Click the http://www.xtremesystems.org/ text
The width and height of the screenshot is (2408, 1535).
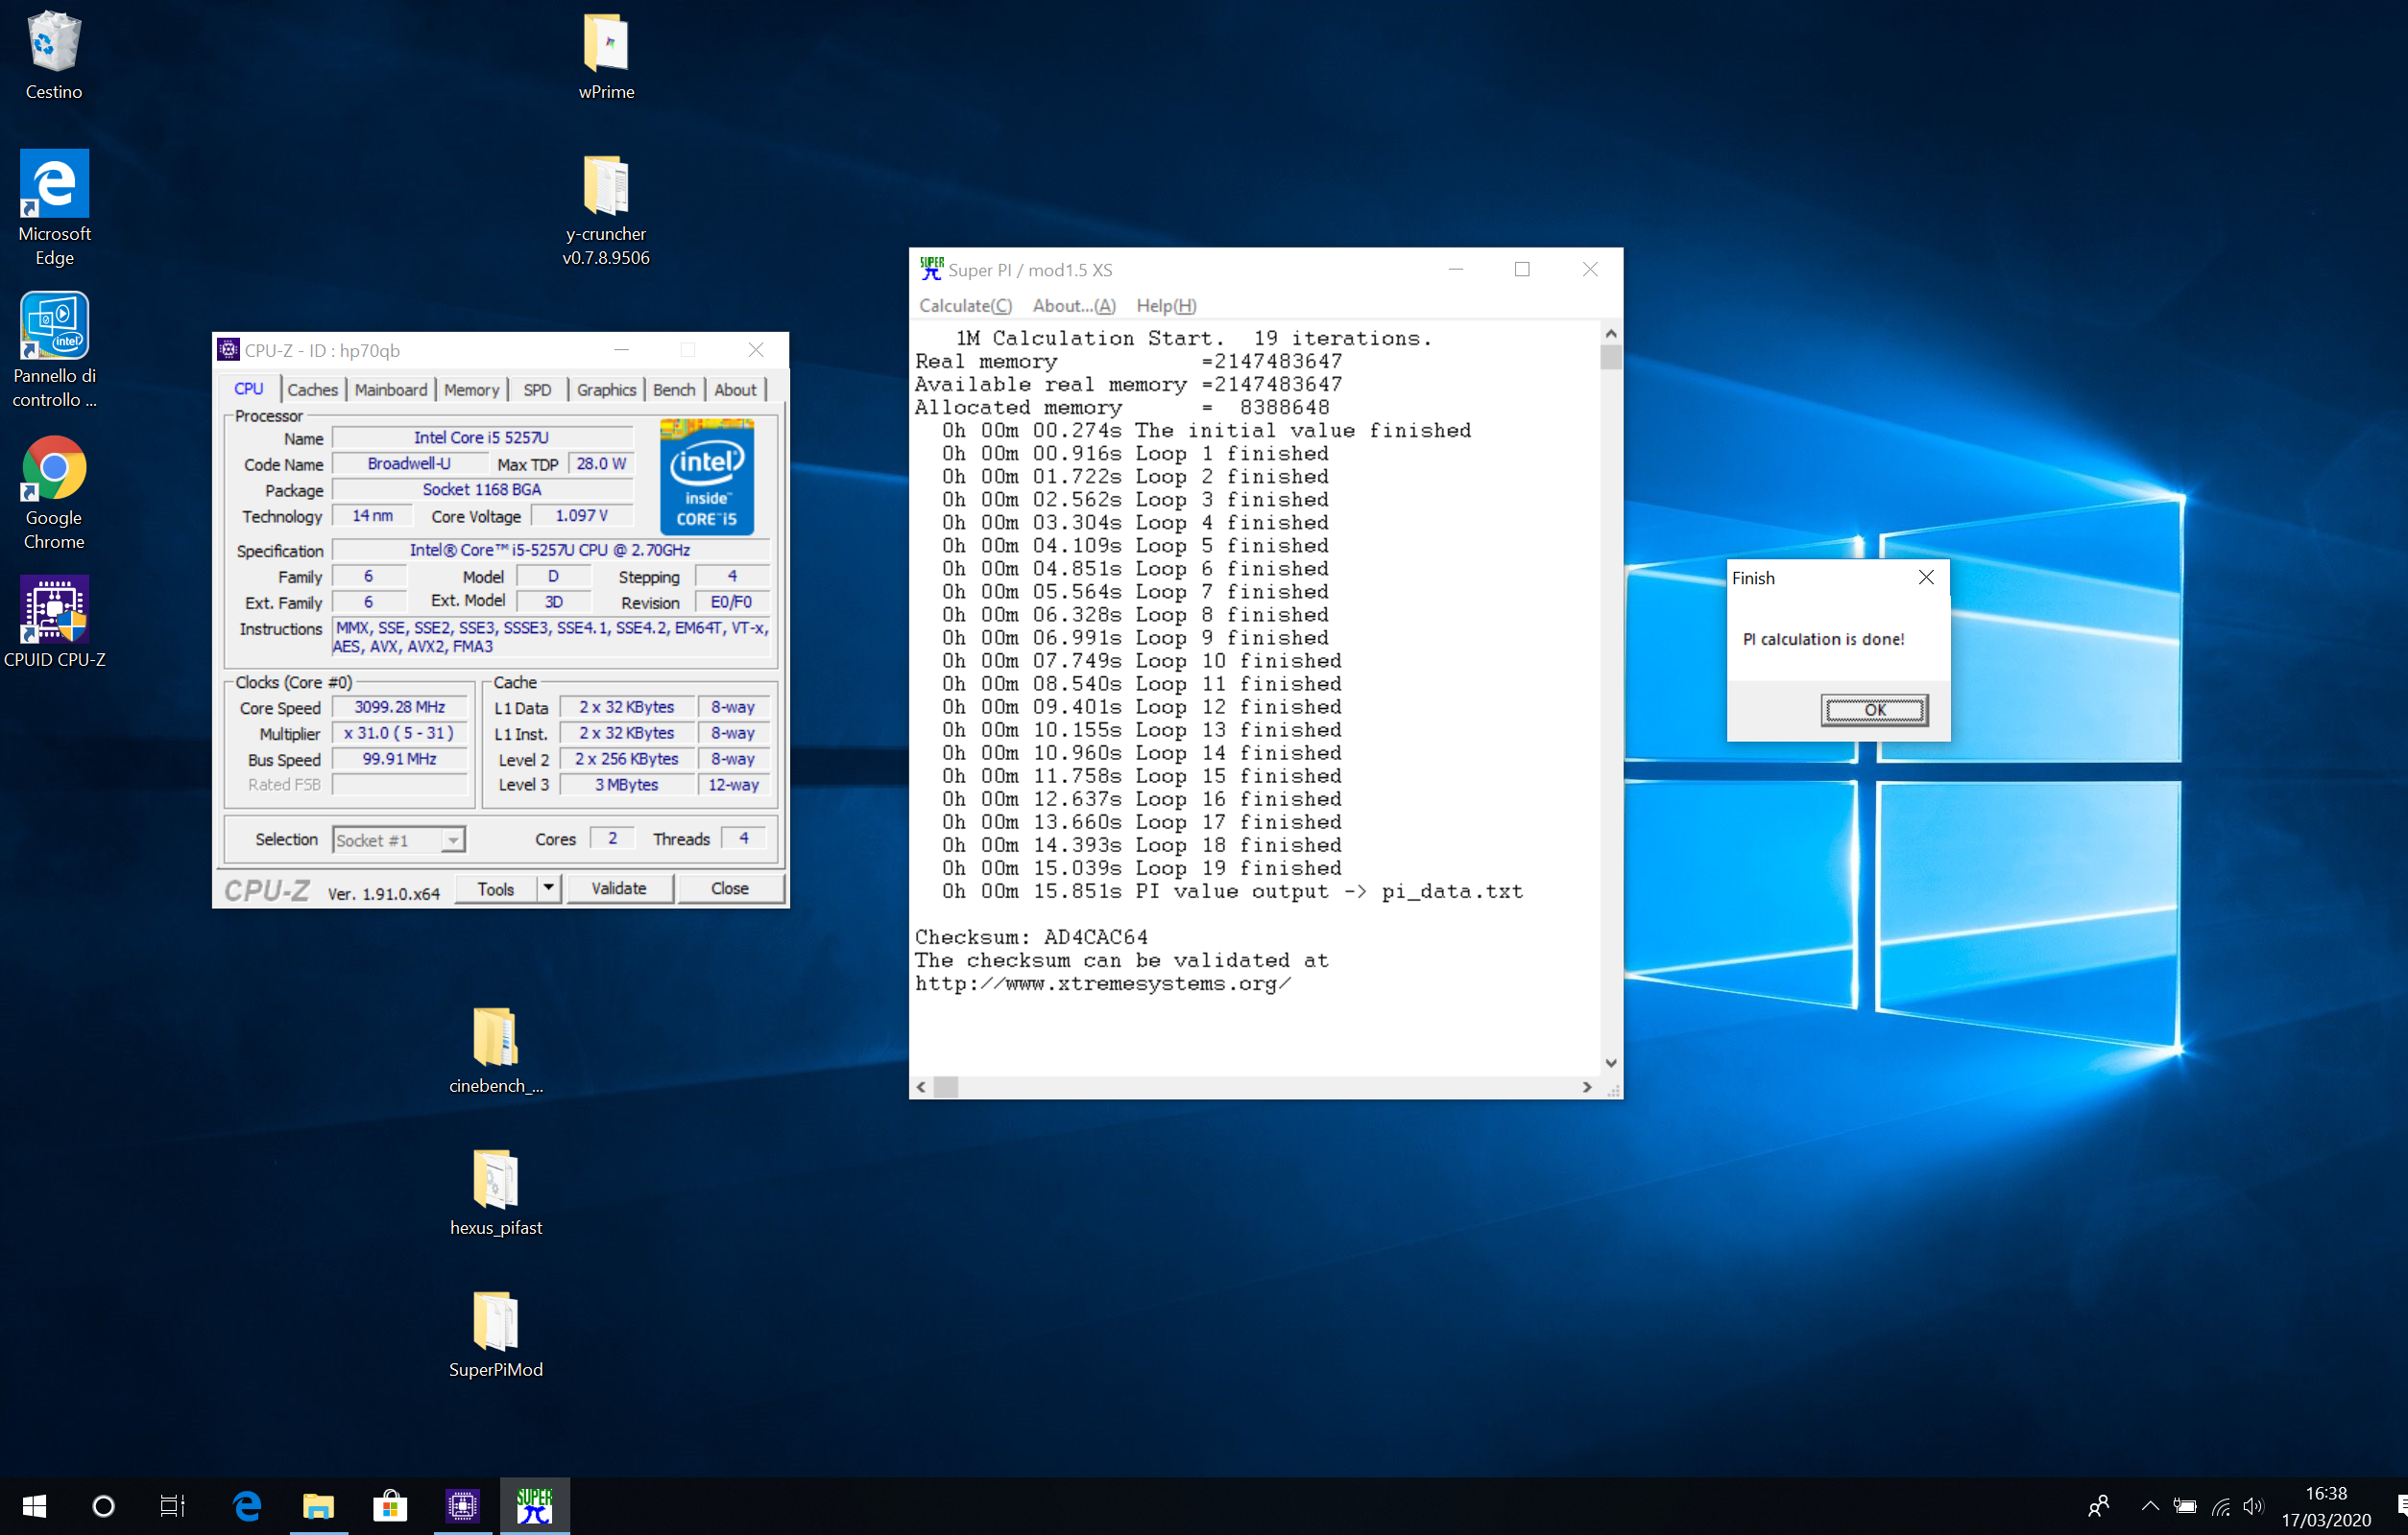(1103, 983)
